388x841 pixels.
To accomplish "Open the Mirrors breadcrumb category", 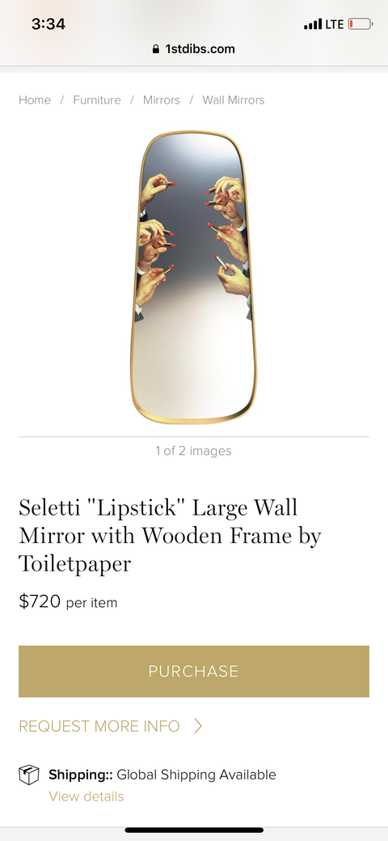I will click(x=162, y=100).
